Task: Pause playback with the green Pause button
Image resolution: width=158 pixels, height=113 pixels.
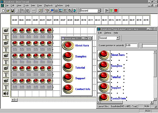Action: tap(111, 10)
